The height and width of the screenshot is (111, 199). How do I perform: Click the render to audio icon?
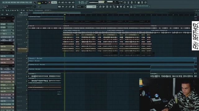[x=142, y=2]
